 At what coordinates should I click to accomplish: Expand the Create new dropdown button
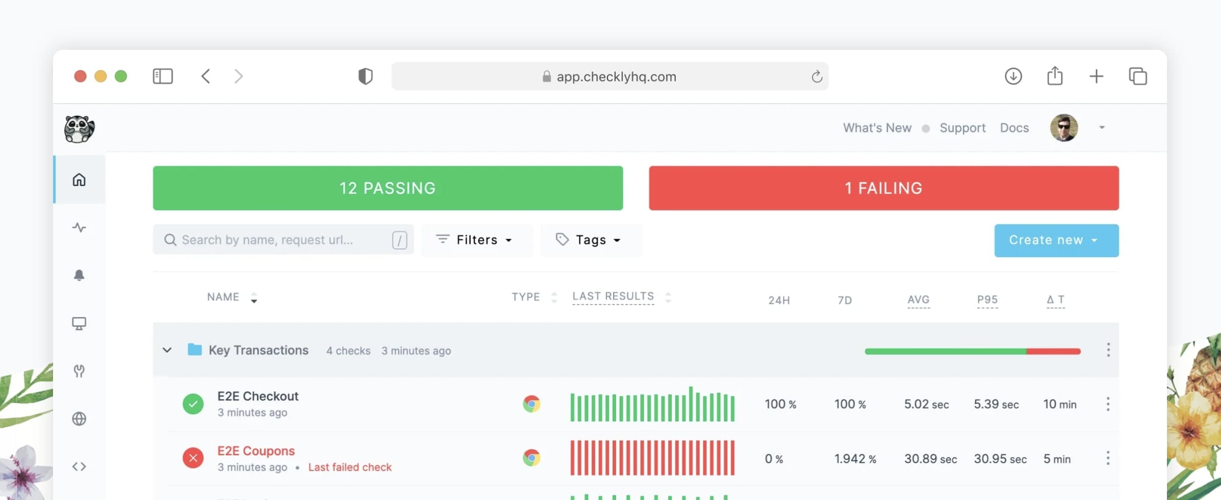tap(1056, 240)
